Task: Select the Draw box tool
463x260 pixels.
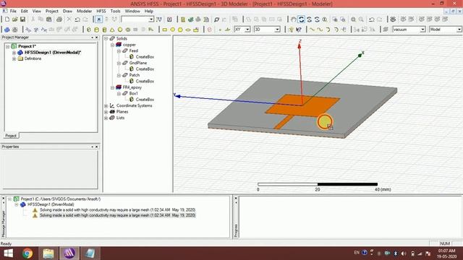Action: [x=89, y=30]
